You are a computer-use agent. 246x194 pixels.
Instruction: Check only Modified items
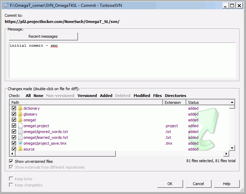pyautogui.click(x=142, y=96)
